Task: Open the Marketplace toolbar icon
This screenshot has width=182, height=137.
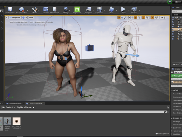Action: [x=54, y=10]
